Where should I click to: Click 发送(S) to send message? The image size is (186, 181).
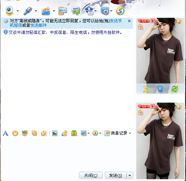click(x=116, y=176)
